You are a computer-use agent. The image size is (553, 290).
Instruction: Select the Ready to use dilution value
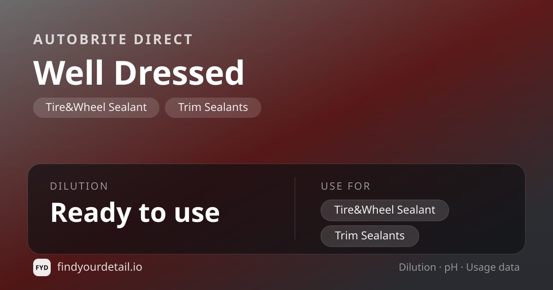[x=135, y=212]
